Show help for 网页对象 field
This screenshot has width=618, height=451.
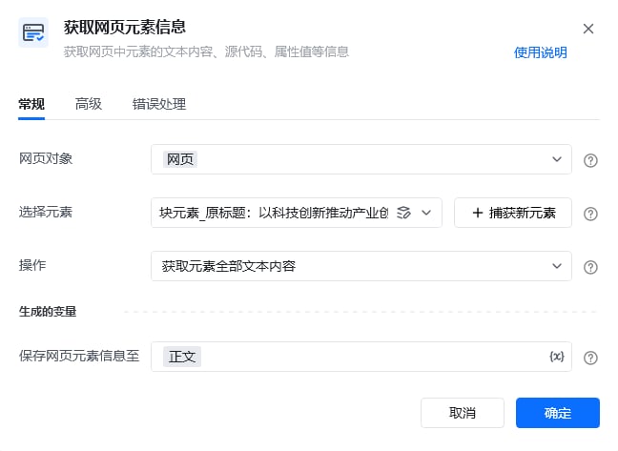pos(590,160)
